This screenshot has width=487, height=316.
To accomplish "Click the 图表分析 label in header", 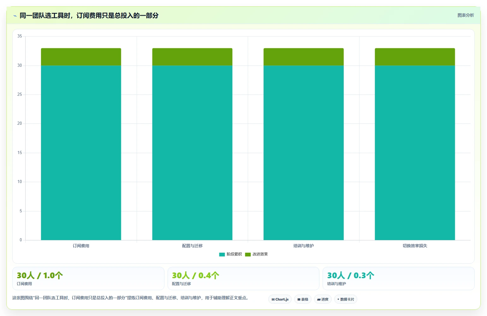I will click(x=466, y=15).
